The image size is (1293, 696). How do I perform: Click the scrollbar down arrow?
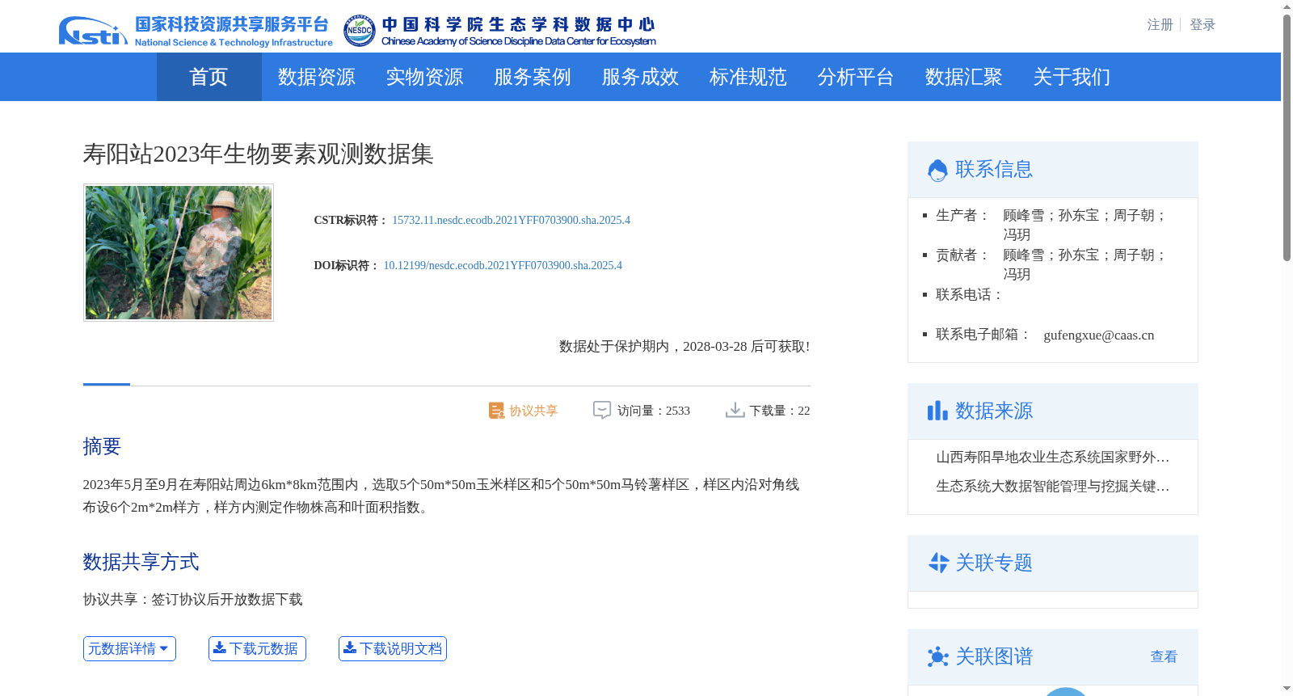pyautogui.click(x=1287, y=689)
